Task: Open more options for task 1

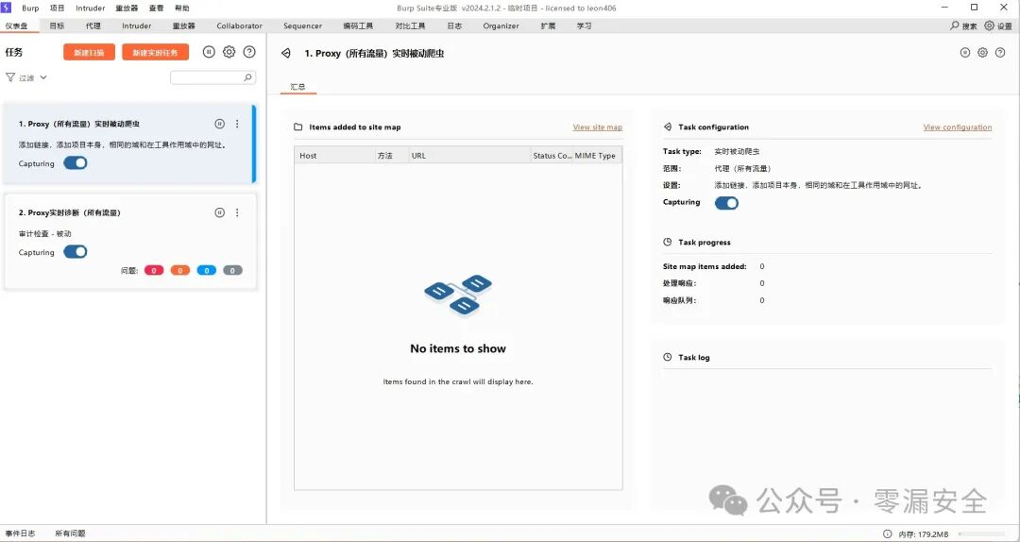Action: 237,124
